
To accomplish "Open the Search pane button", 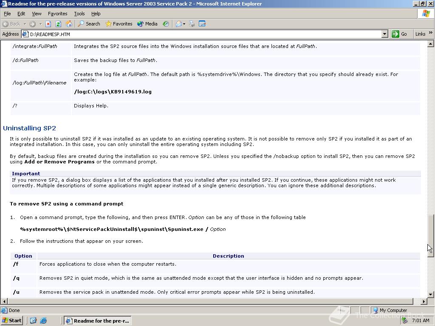I will (89, 24).
